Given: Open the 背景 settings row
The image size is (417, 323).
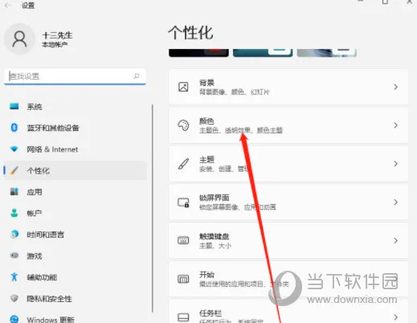Looking at the screenshot, I should tap(288, 87).
